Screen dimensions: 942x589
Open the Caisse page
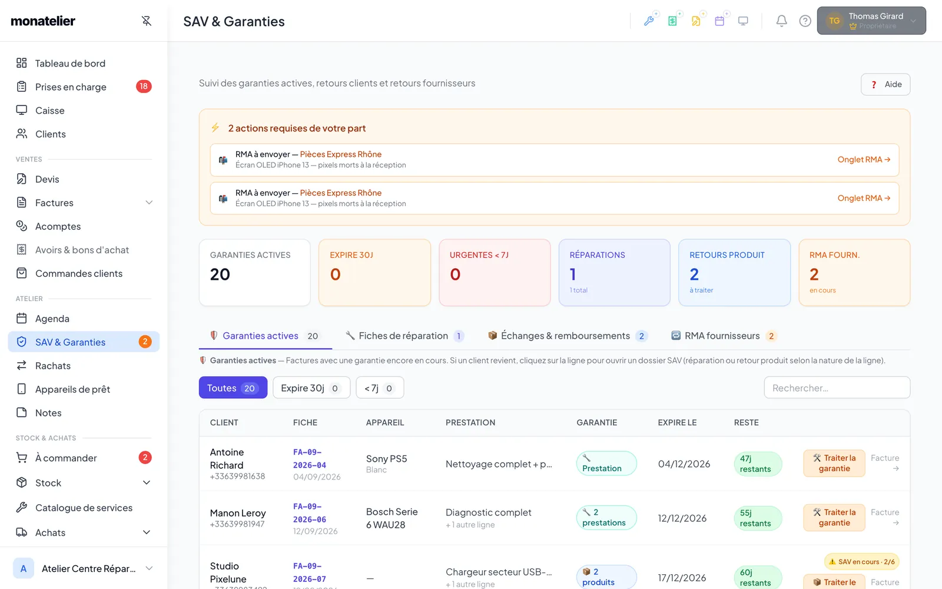[x=84, y=110]
